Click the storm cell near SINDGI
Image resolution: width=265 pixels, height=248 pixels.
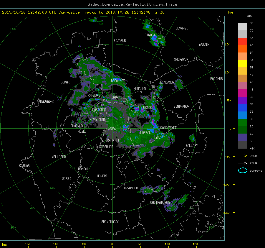155,40
